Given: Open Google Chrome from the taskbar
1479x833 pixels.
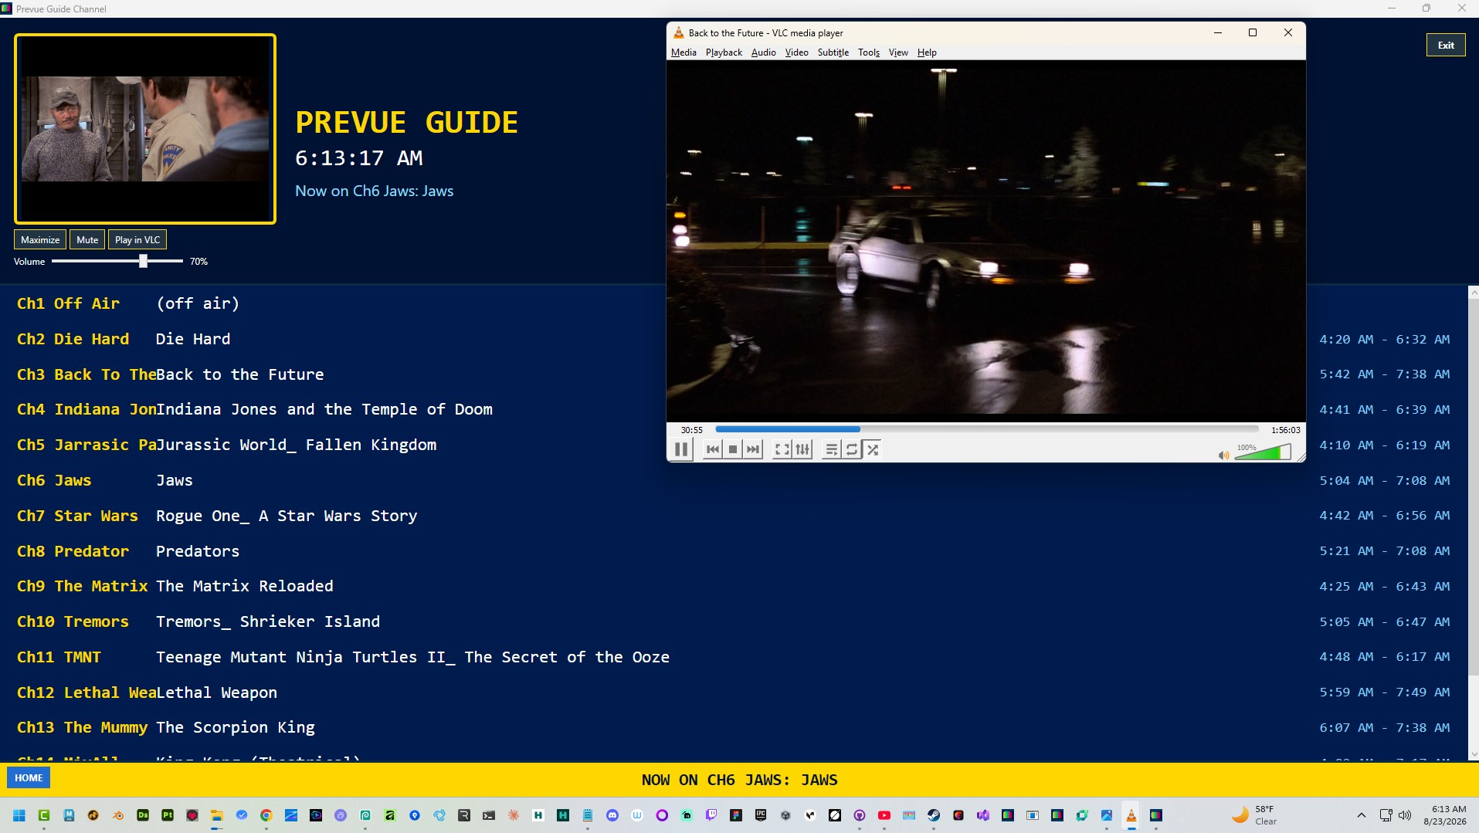Looking at the screenshot, I should pos(266,815).
